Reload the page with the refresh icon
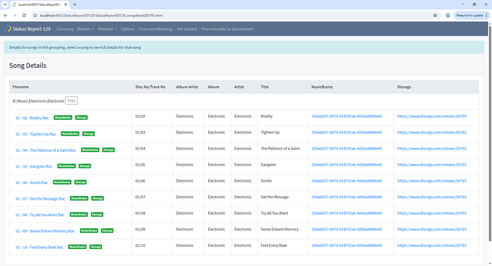Image resolution: width=492 pixels, height=266 pixels. [24, 16]
